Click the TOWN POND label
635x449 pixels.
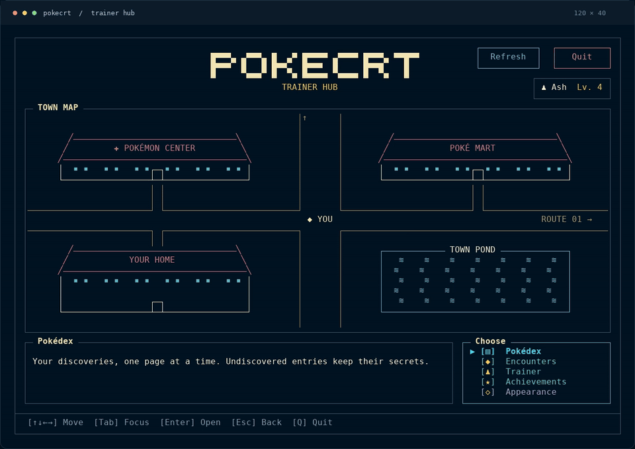472,250
